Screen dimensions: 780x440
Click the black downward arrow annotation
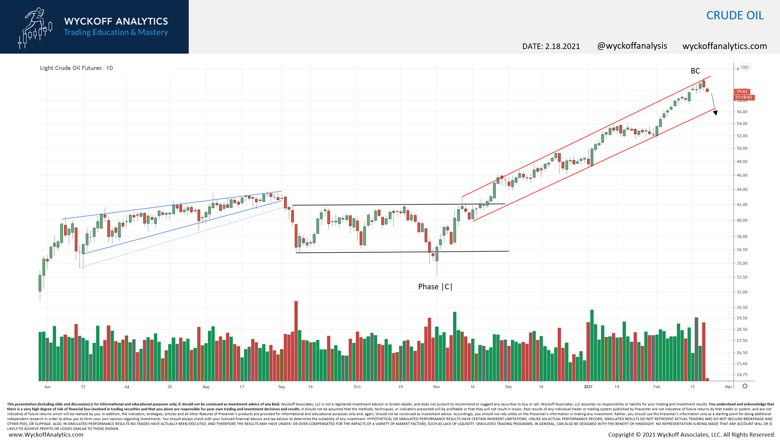714,104
